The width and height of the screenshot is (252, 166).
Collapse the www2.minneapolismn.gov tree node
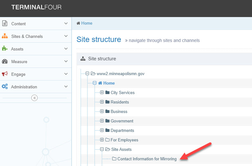[x=87, y=74]
